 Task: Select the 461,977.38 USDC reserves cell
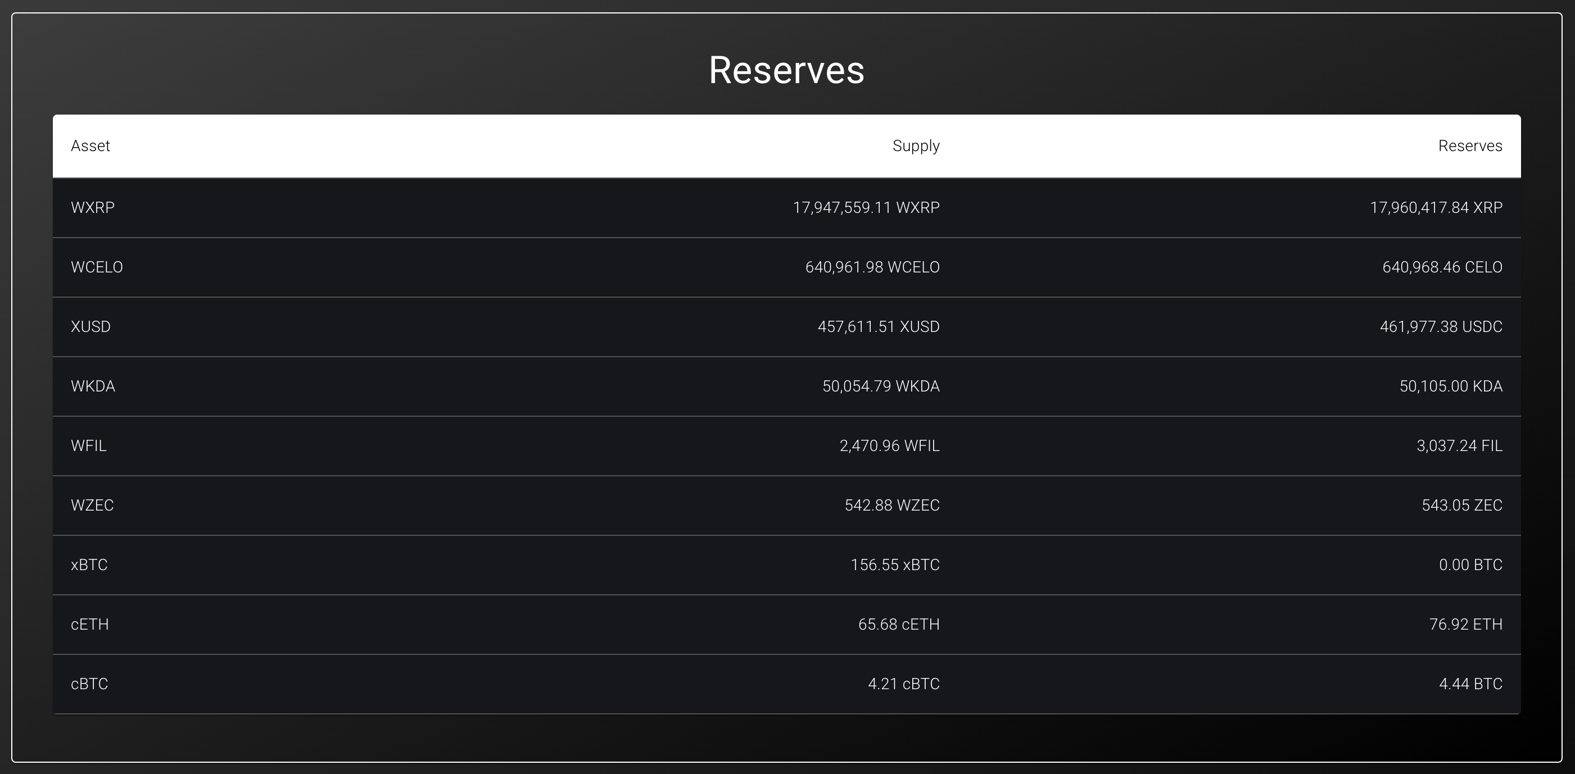click(1441, 327)
